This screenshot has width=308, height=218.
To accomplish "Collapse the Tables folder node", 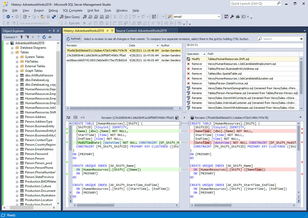I will pos(12,52).
